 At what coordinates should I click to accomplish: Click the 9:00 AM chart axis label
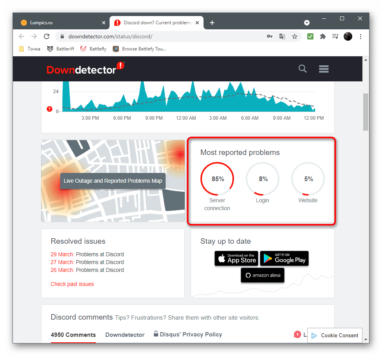point(282,118)
